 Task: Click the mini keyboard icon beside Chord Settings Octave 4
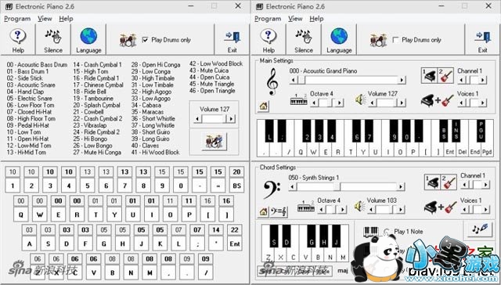pos(306,207)
